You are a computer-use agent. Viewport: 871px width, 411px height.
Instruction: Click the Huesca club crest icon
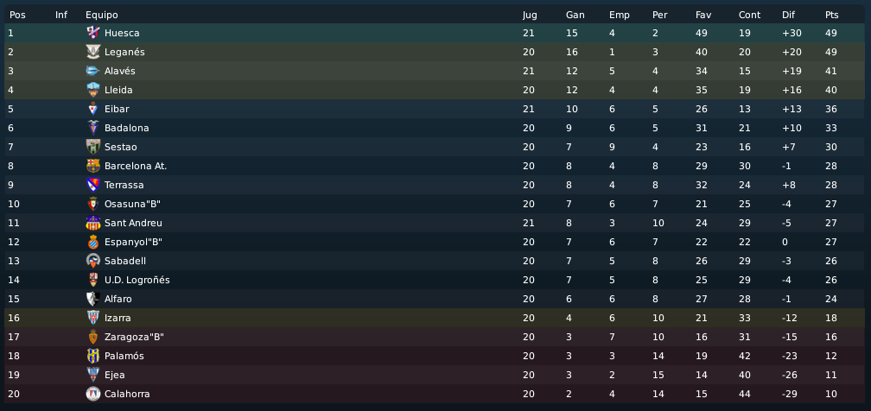coord(92,33)
